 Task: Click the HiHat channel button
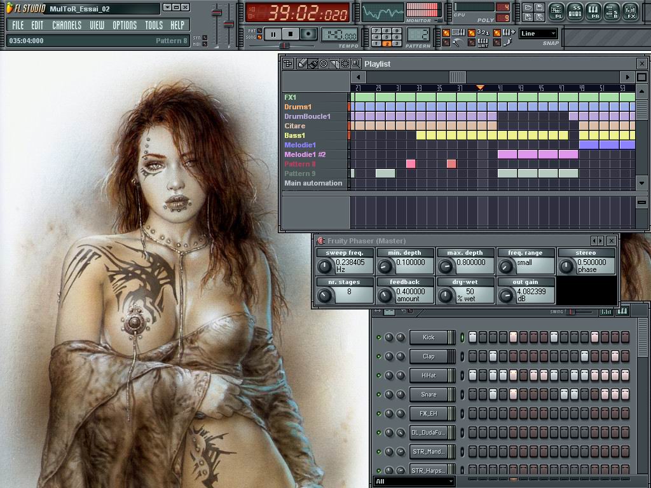click(x=432, y=376)
